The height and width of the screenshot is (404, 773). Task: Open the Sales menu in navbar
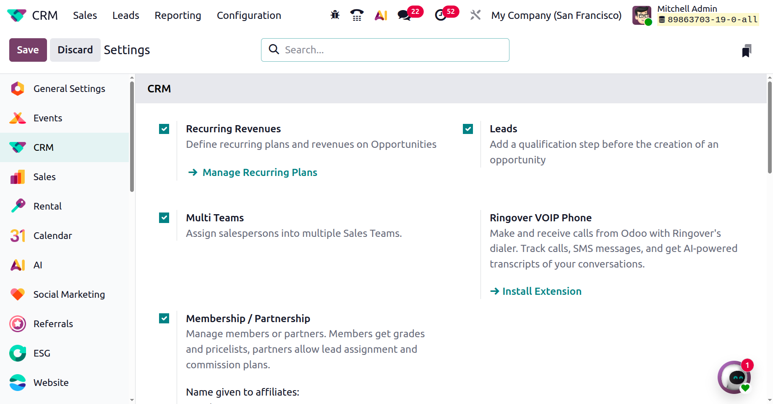coord(85,16)
